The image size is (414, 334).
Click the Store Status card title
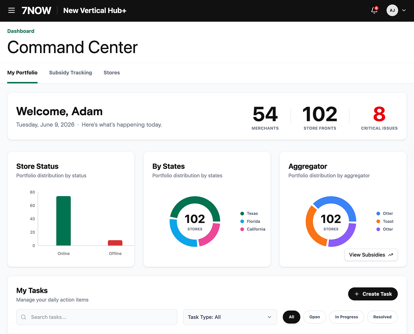point(37,166)
